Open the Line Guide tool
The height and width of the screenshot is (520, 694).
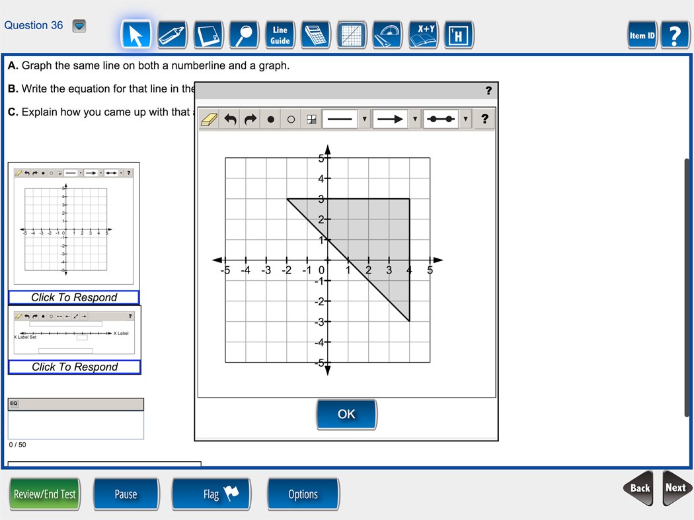coord(280,34)
